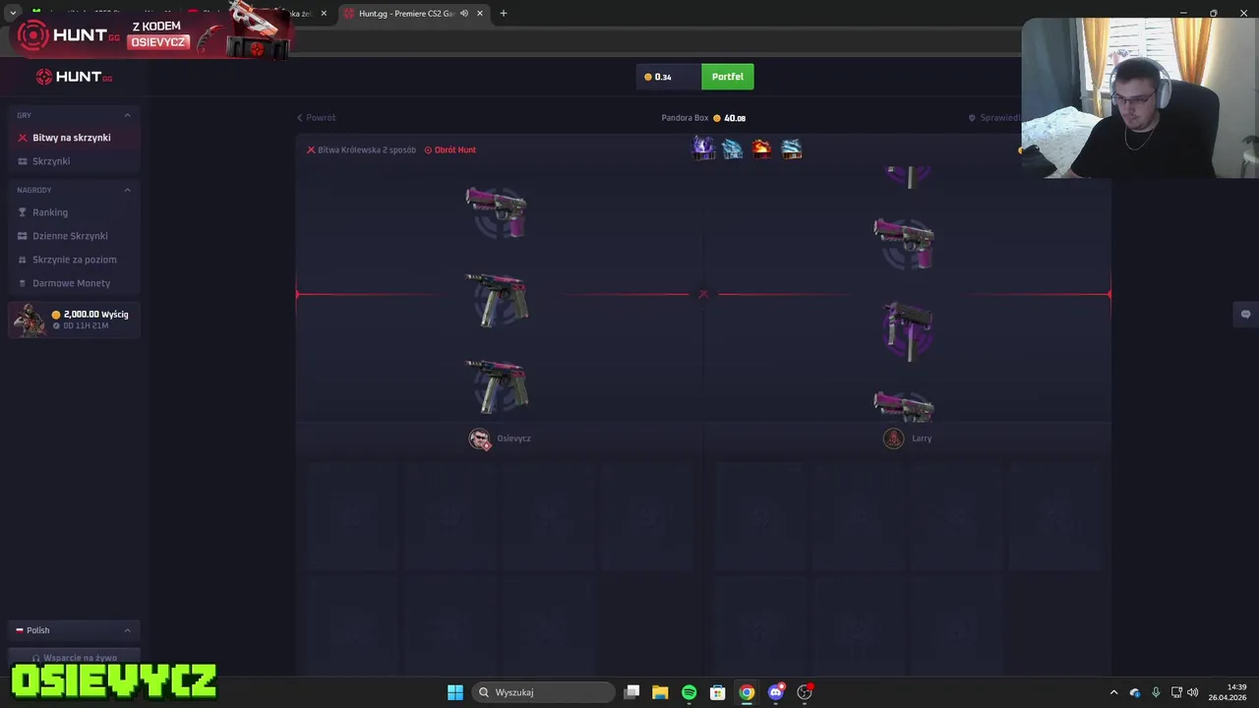Open the Windows Start menu

(x=455, y=692)
